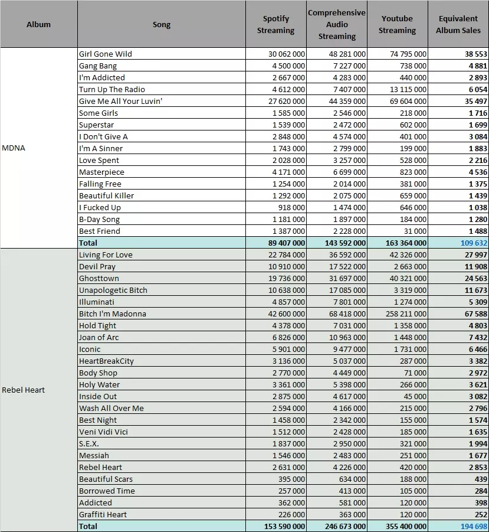Select the MDNA album cell
Viewport: 489px width, 532px height.
tap(38, 148)
